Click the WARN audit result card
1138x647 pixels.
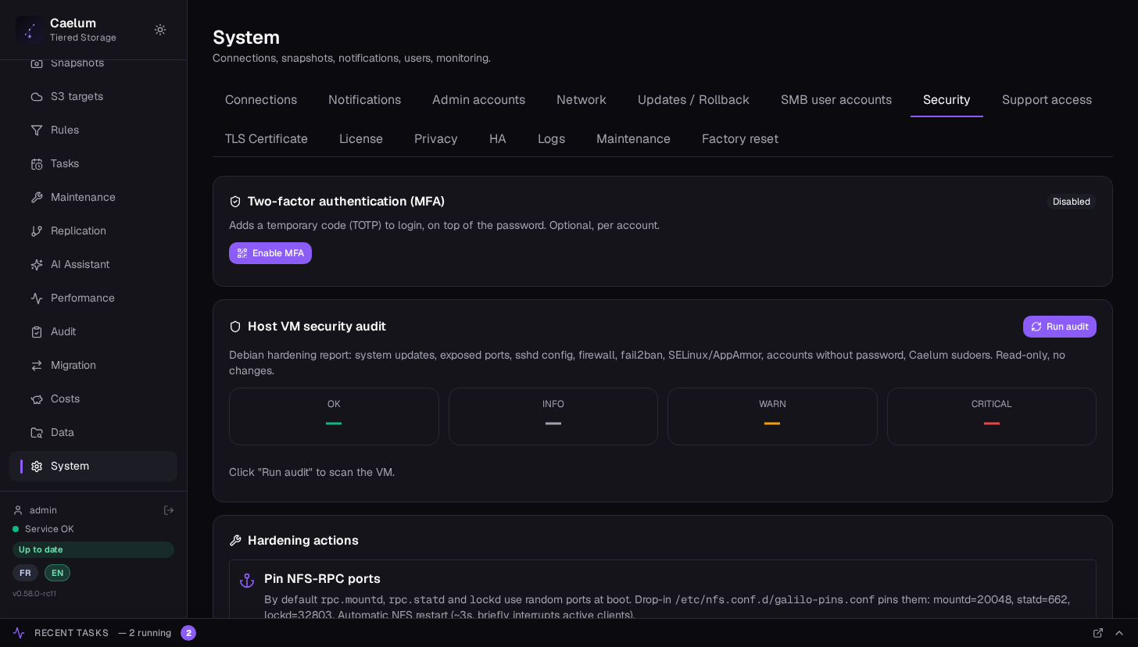point(772,416)
